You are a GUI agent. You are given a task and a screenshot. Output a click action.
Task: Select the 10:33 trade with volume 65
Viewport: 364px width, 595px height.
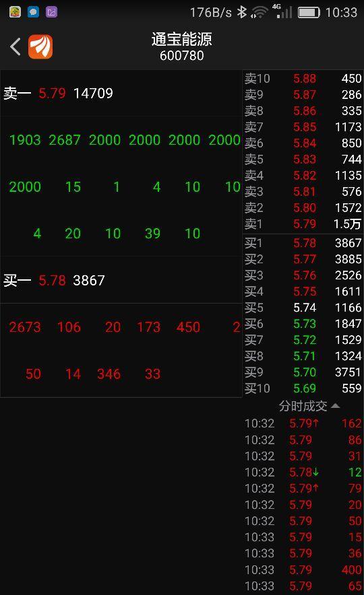[303, 586]
